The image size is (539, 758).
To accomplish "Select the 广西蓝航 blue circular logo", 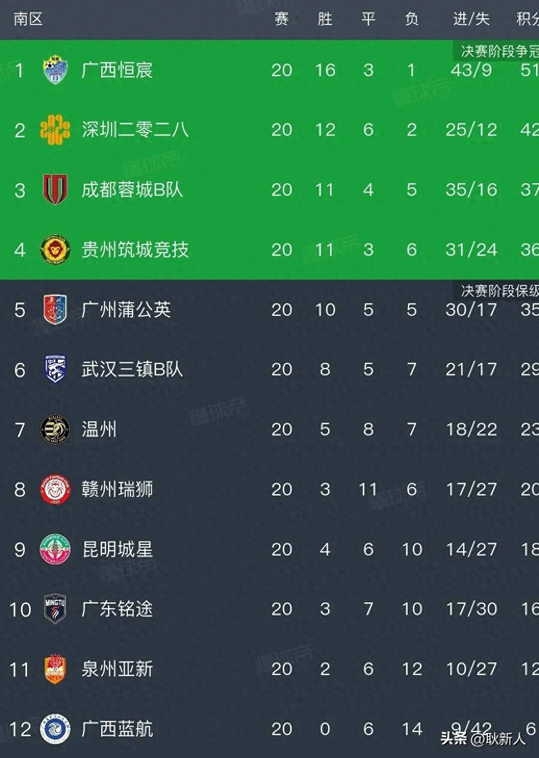I will 55,729.
